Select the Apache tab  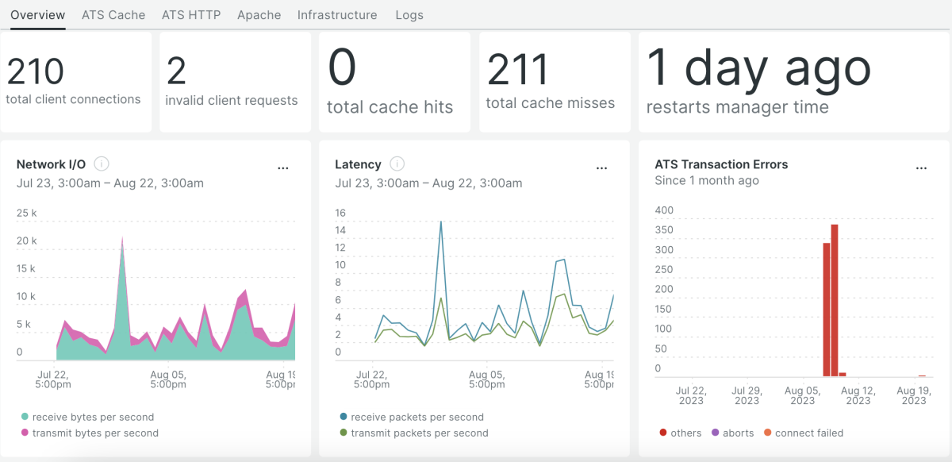[259, 15]
